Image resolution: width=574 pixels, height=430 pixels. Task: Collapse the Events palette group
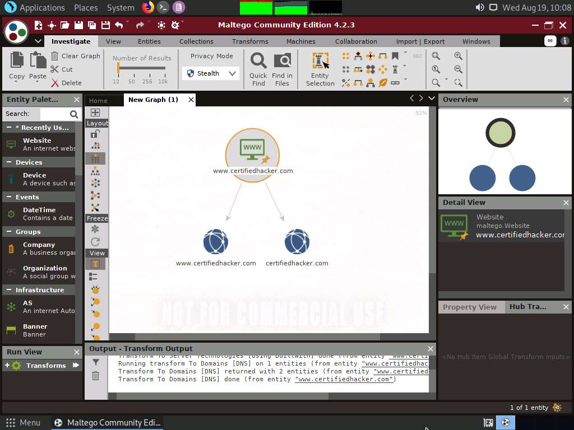[9, 197]
